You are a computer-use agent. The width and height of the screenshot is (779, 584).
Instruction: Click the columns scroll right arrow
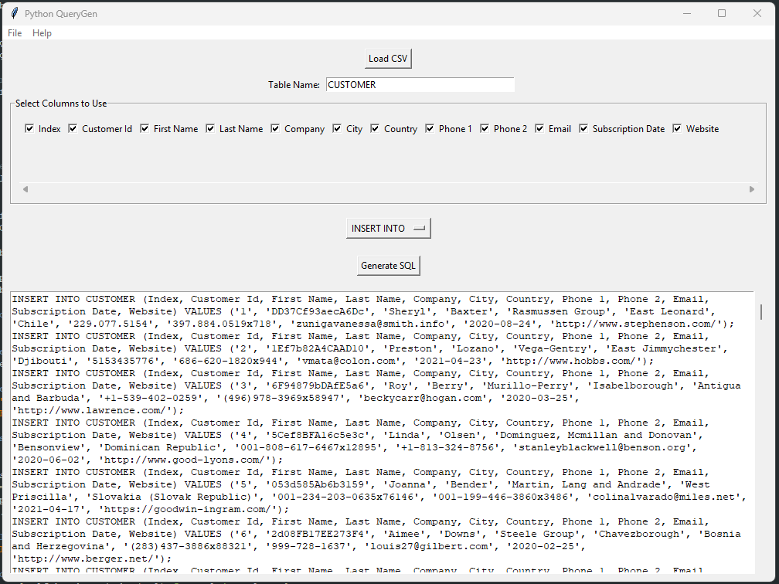[752, 189]
